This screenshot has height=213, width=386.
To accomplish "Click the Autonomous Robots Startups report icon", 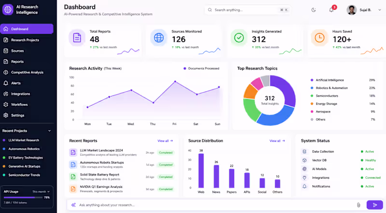I will click(73, 164).
